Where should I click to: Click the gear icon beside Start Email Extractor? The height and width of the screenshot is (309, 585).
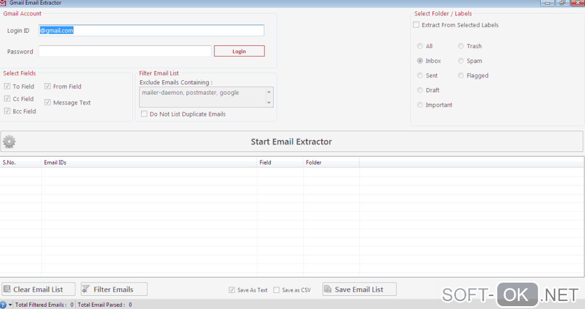[9, 142]
